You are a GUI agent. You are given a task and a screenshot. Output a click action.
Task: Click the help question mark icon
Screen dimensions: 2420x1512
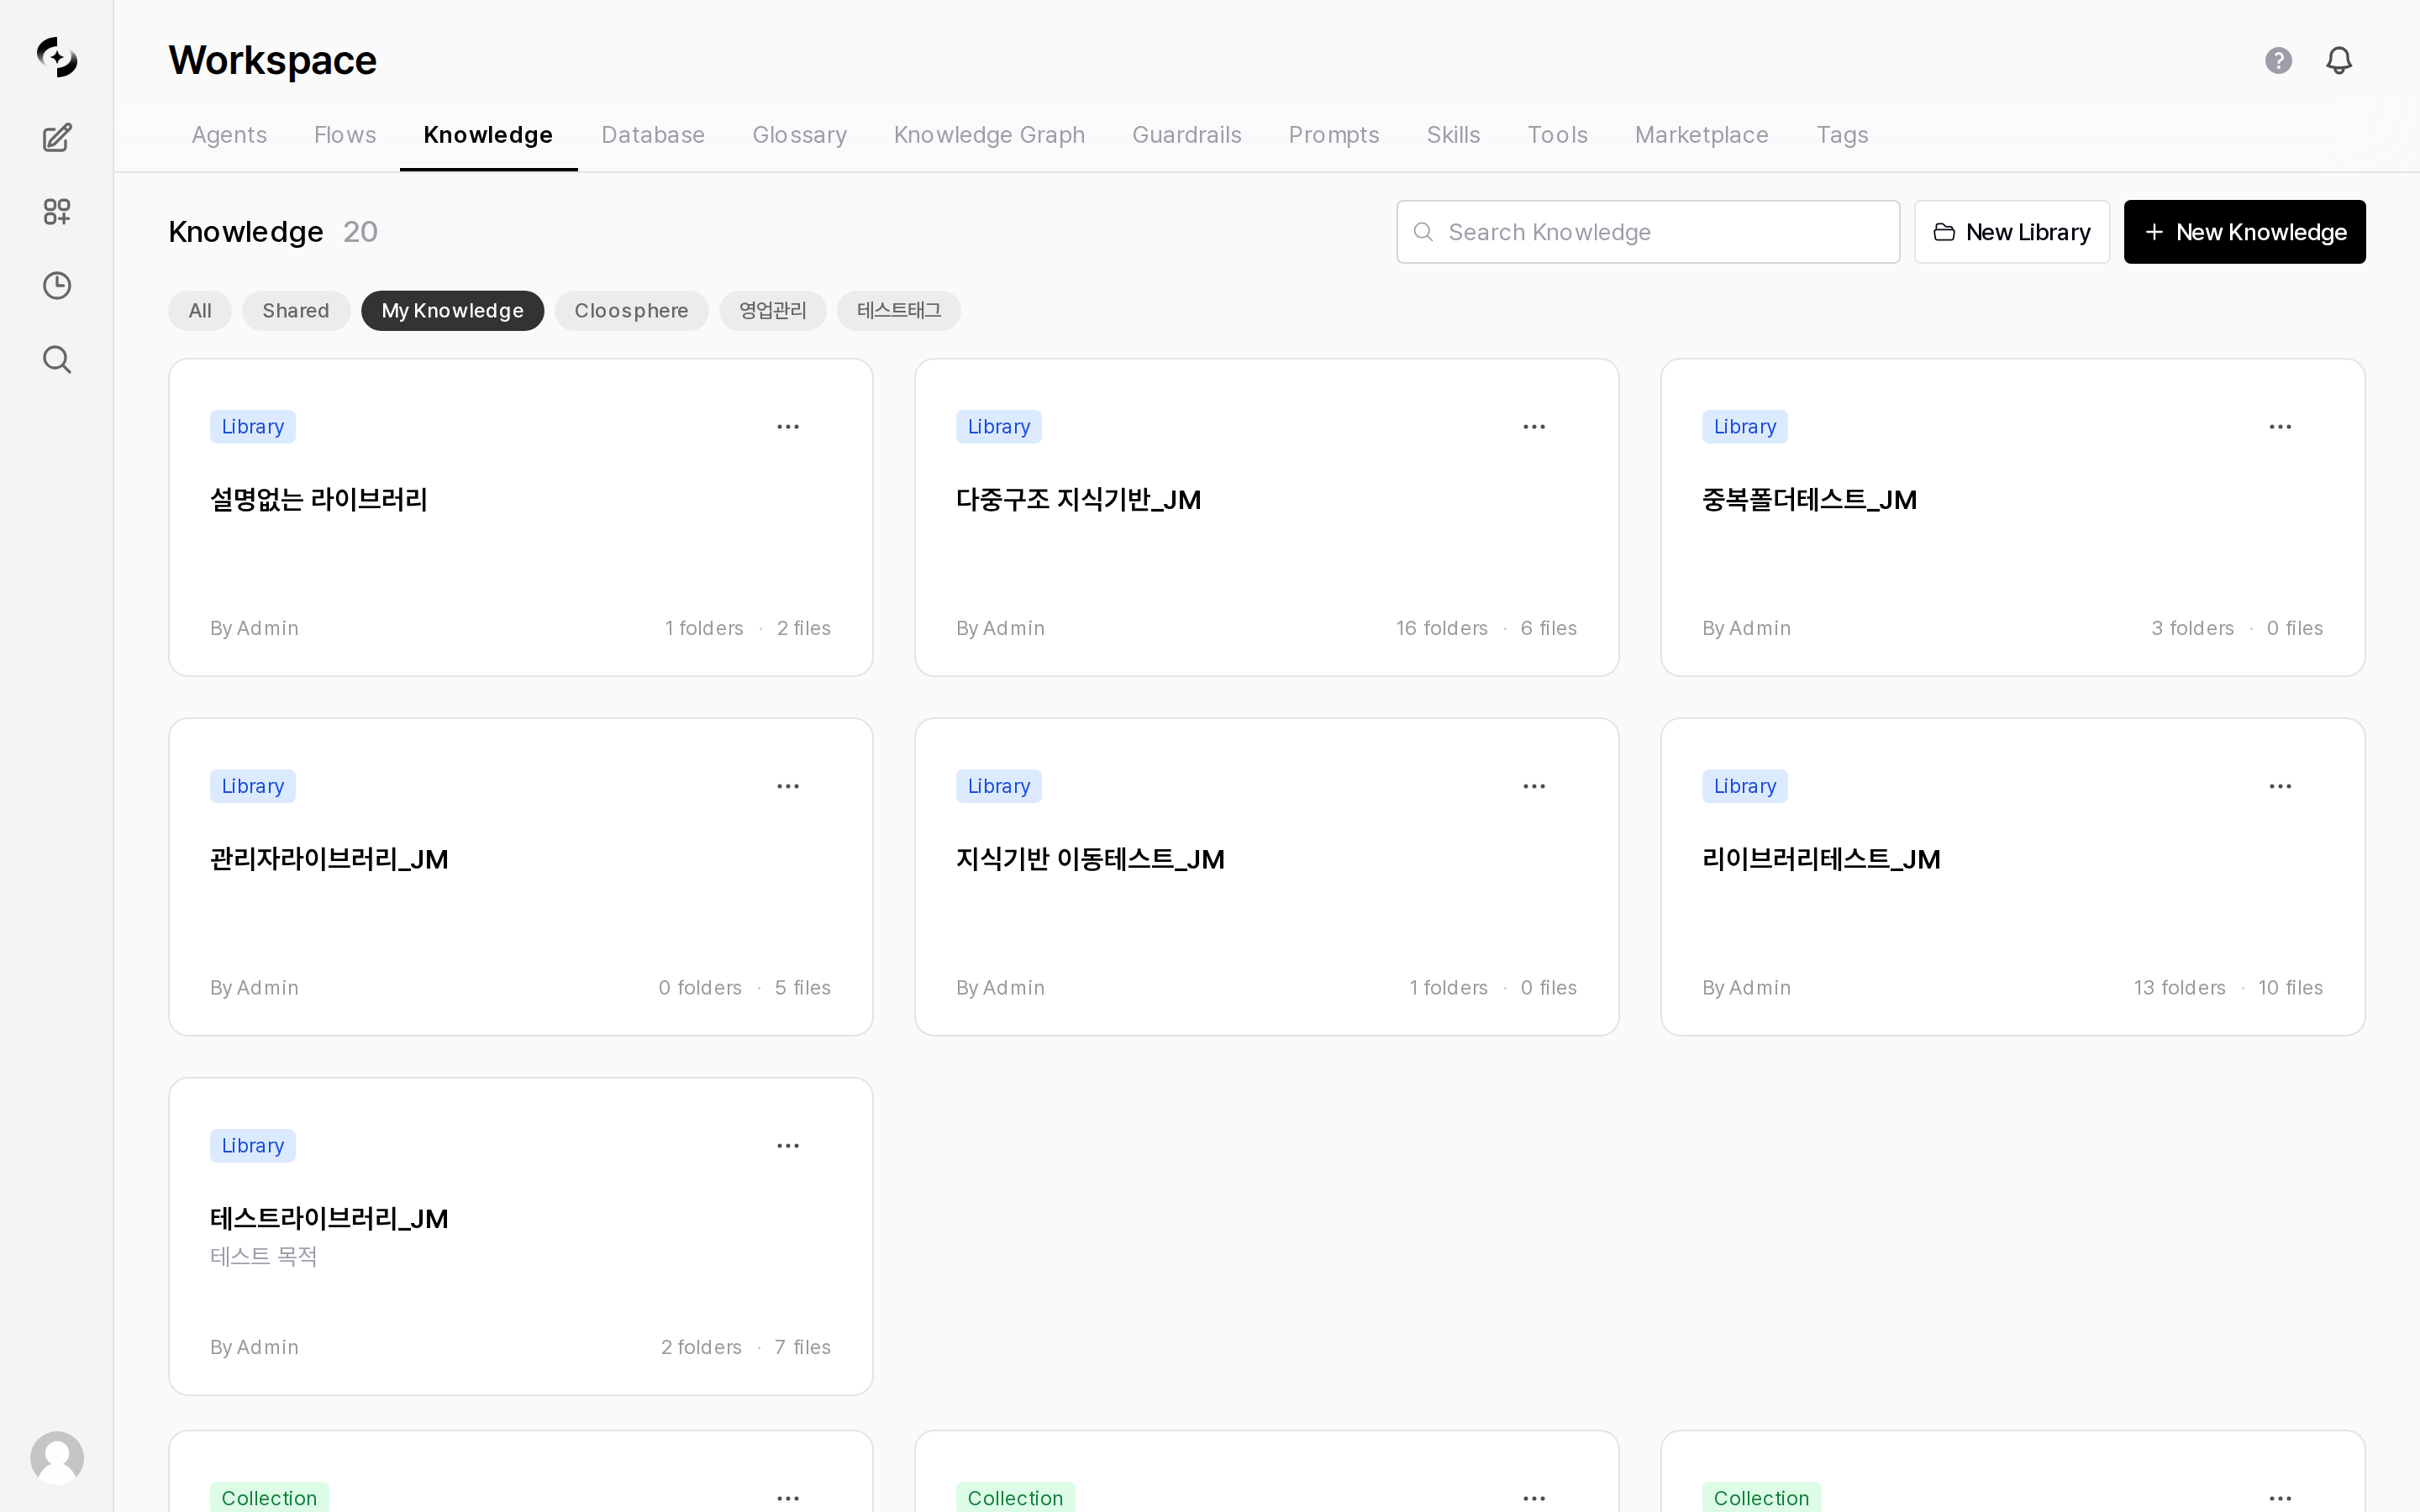pyautogui.click(x=2278, y=60)
